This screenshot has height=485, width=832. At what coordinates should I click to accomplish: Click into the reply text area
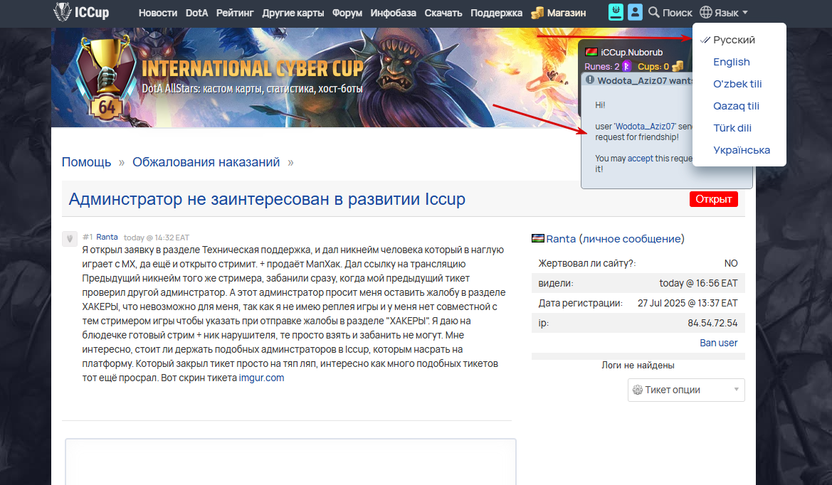point(290,462)
